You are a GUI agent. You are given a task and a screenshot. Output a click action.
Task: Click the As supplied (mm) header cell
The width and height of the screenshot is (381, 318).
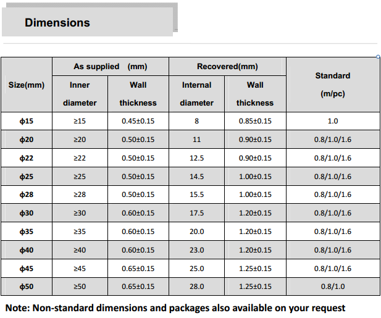111,66
